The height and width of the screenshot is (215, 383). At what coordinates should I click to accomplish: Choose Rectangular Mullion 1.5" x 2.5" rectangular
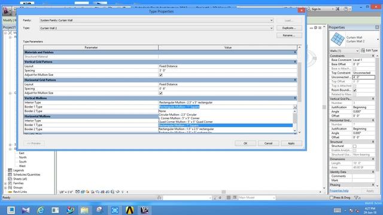point(226,129)
